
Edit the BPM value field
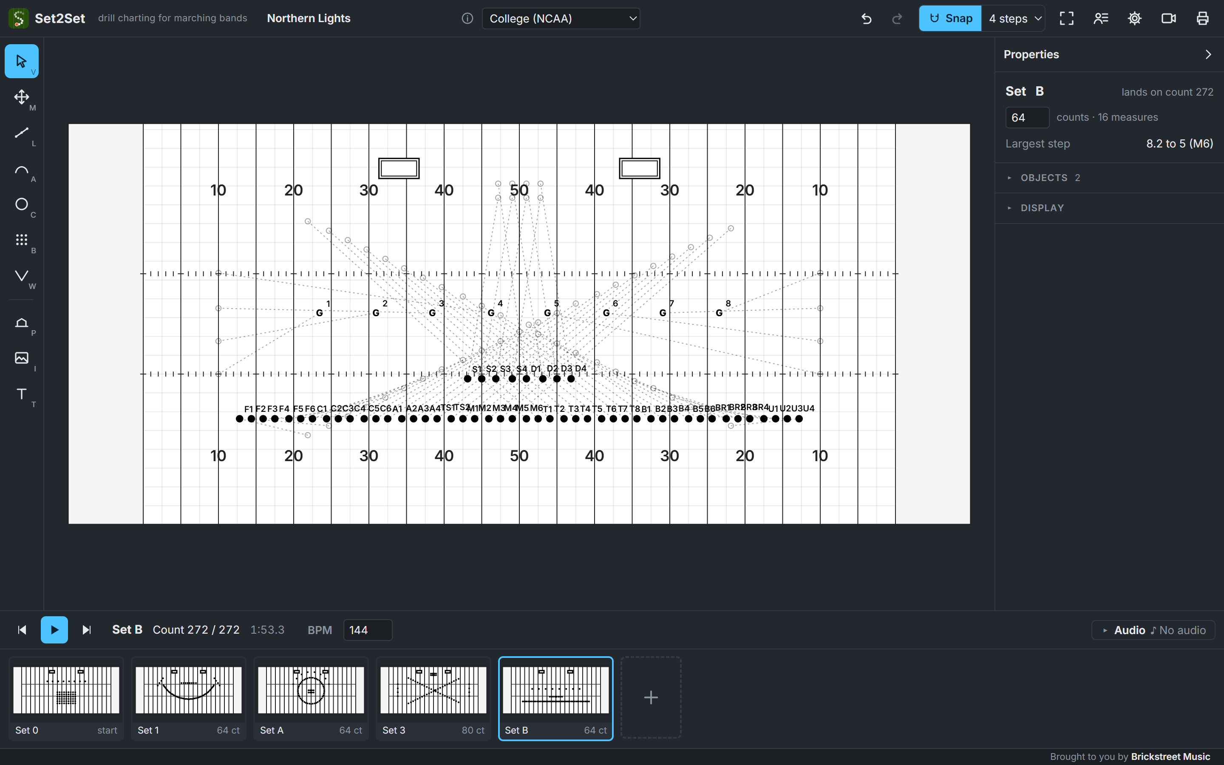click(368, 630)
